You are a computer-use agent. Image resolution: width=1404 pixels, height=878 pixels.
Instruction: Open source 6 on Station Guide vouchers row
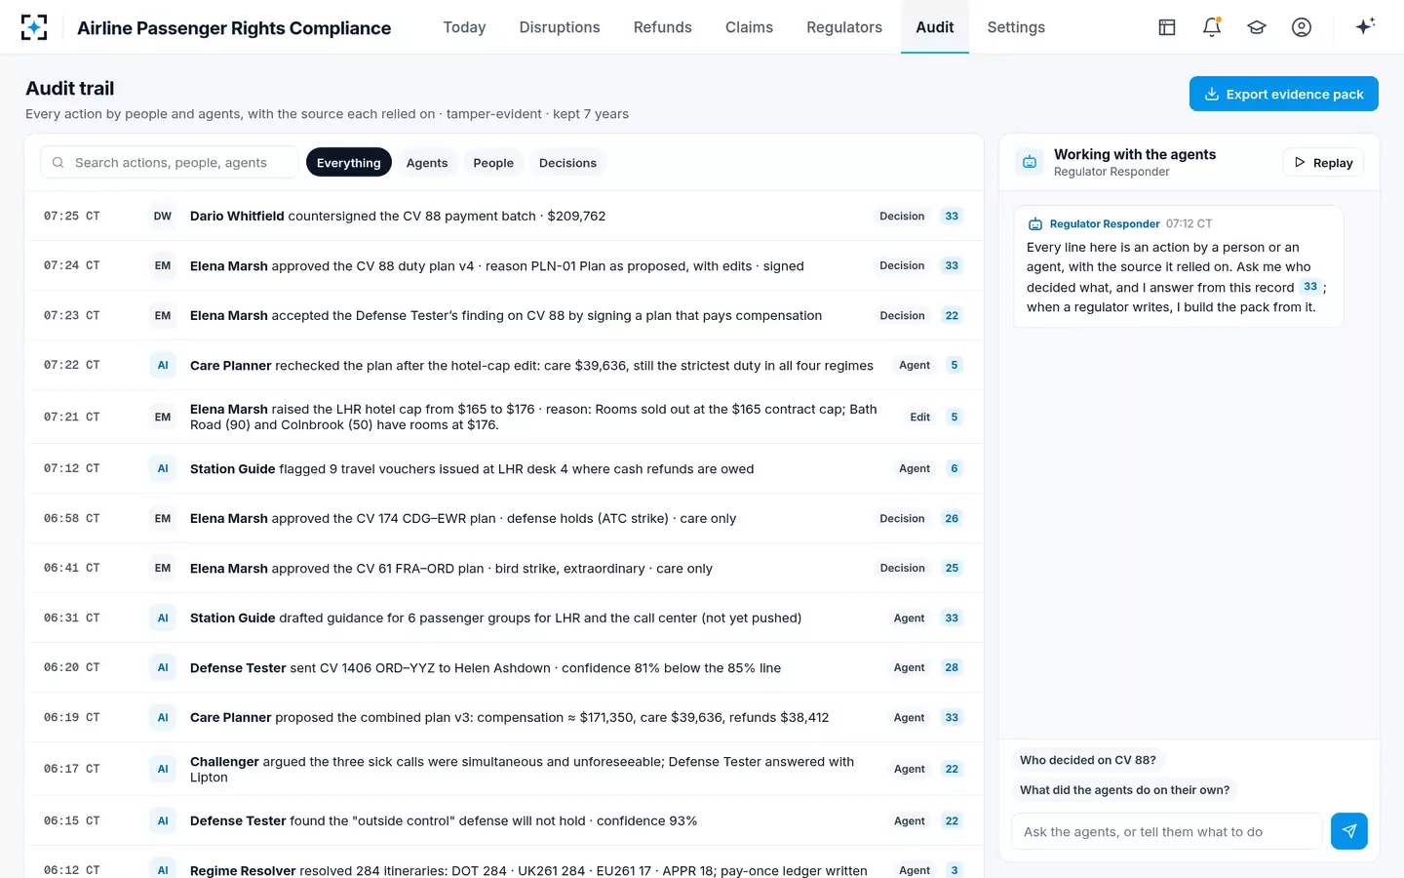click(955, 469)
